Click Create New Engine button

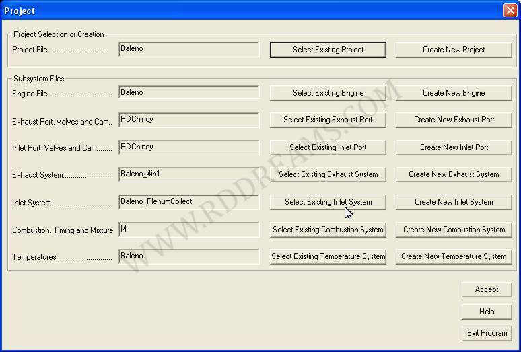[454, 93]
